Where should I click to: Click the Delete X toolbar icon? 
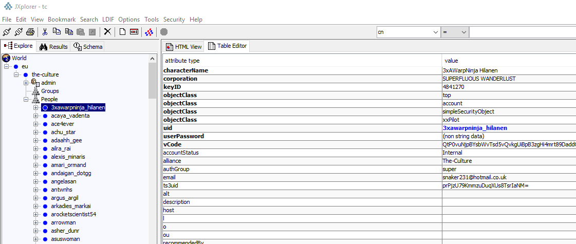tap(107, 32)
